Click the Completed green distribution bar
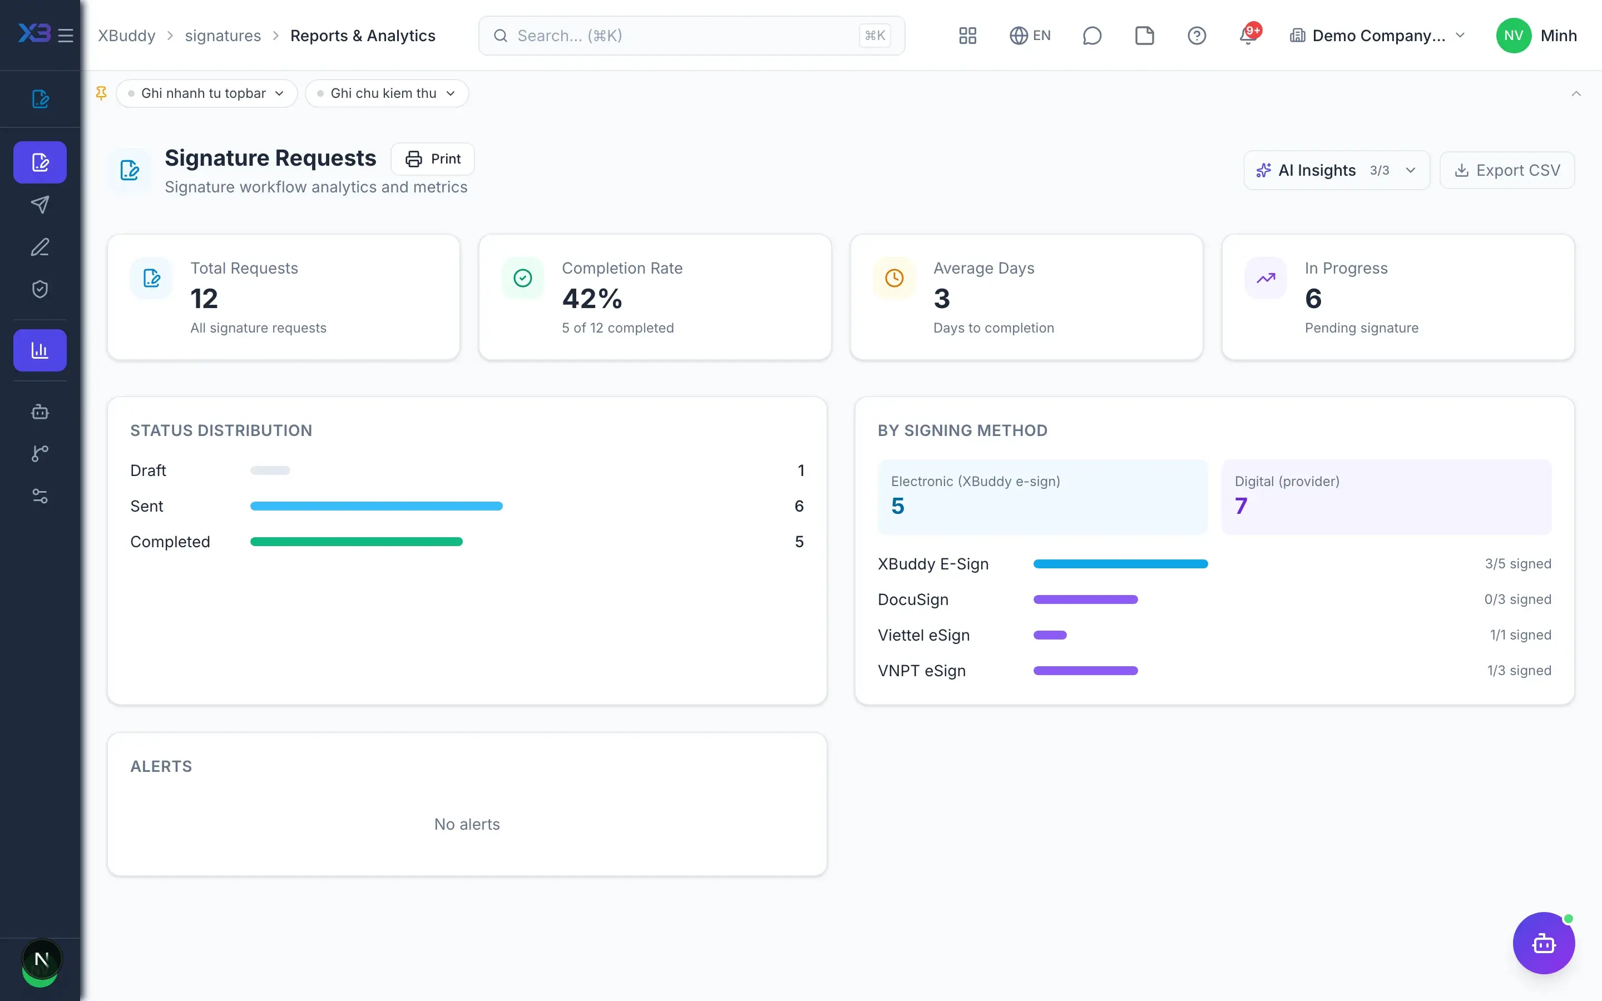The height and width of the screenshot is (1001, 1602). pos(356,542)
